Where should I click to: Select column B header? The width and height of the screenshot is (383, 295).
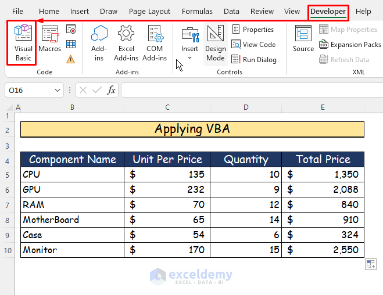pyautogui.click(x=72, y=107)
